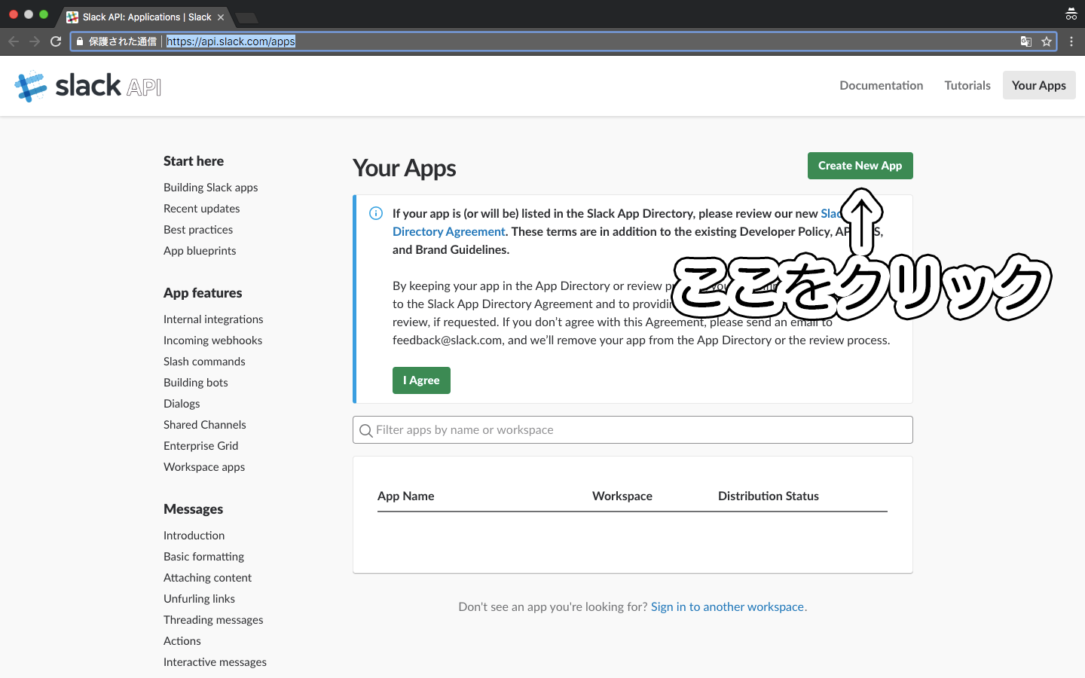This screenshot has width=1085, height=678.
Task: Open App blueprints sidebar link
Action: (200, 251)
